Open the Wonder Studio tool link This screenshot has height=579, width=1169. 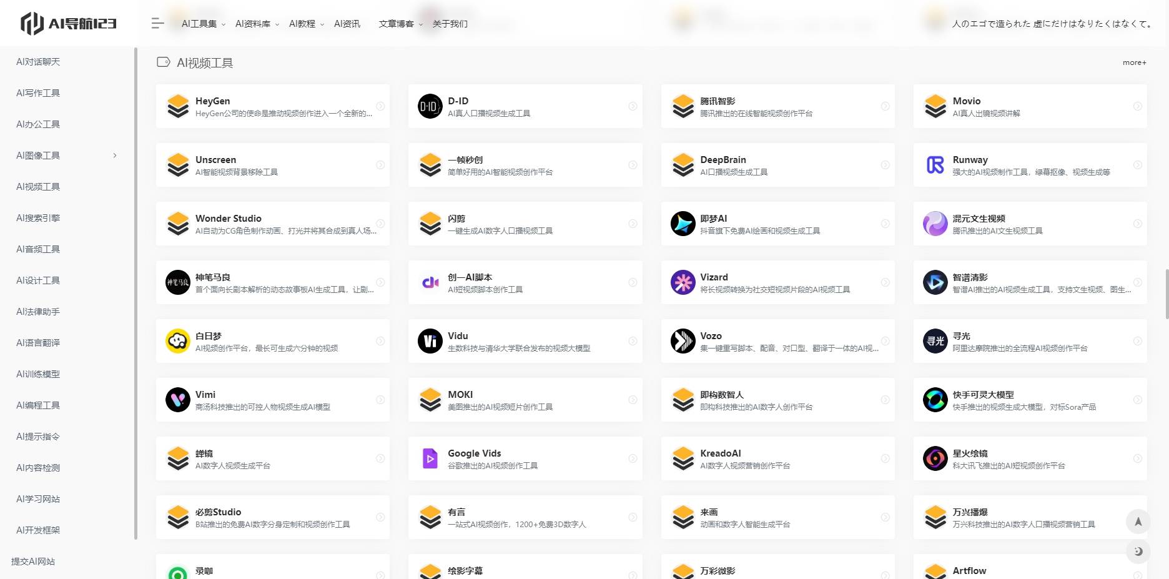pos(273,224)
